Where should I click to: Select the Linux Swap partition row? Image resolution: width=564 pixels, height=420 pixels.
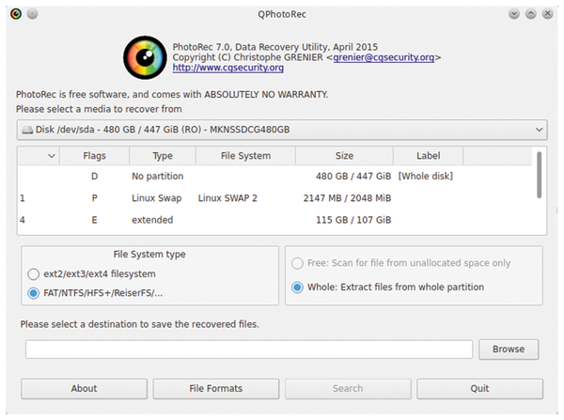pyautogui.click(x=275, y=198)
